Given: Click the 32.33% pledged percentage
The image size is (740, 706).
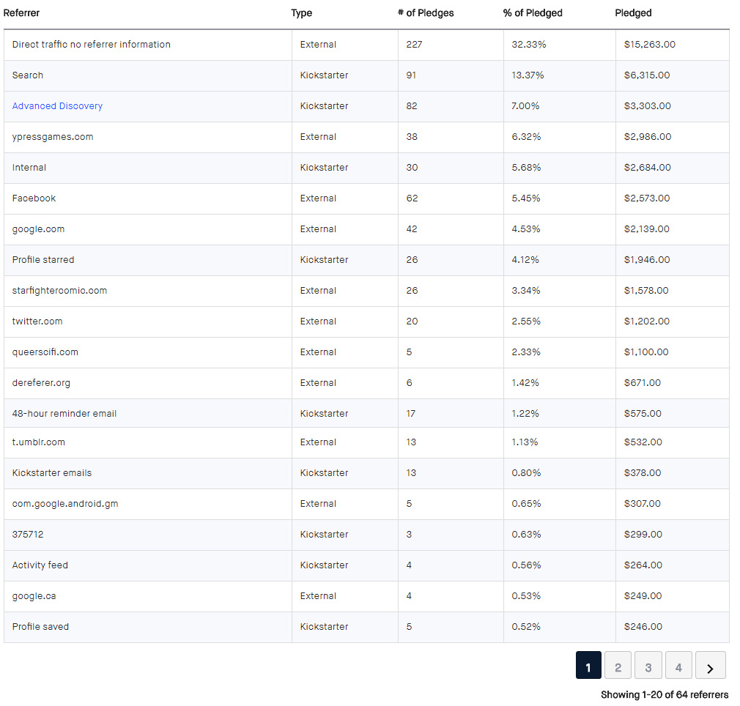Looking at the screenshot, I should click(528, 45).
